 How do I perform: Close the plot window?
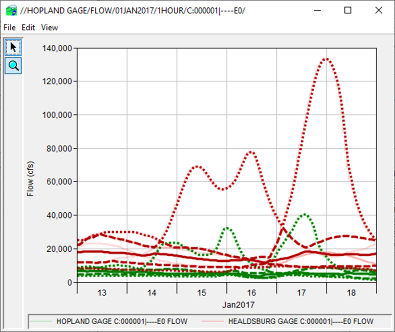[x=378, y=10]
